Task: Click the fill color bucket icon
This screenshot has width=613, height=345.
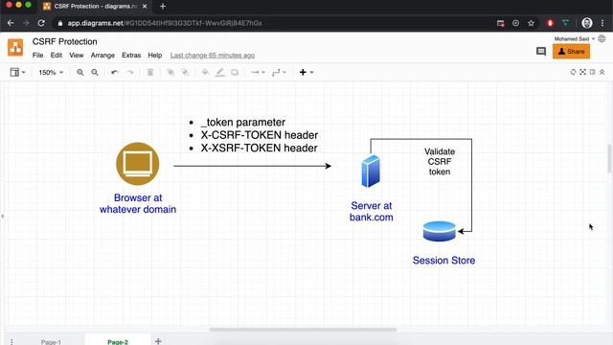Action: 205,72
